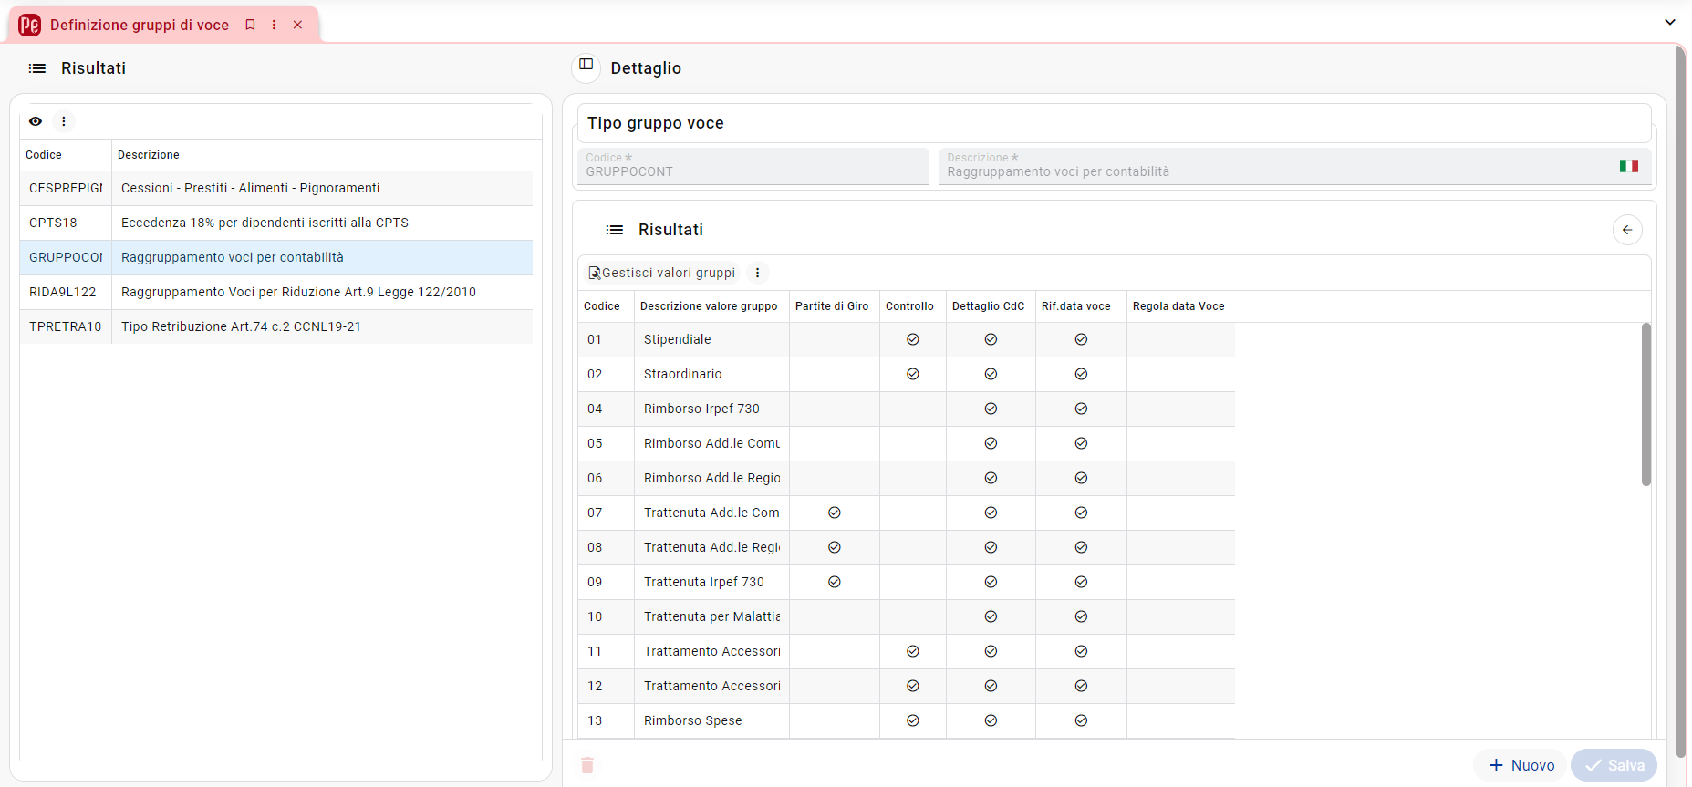Toggle the Rif.data voce check for Straordinario
This screenshot has height=787, width=1692.
click(1081, 374)
